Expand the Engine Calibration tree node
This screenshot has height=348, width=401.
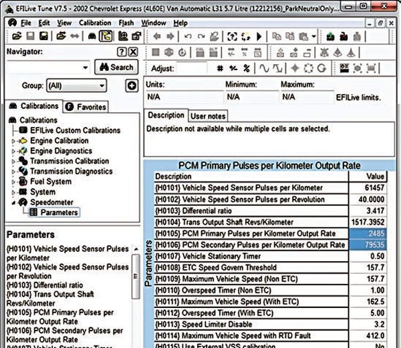tap(13, 141)
